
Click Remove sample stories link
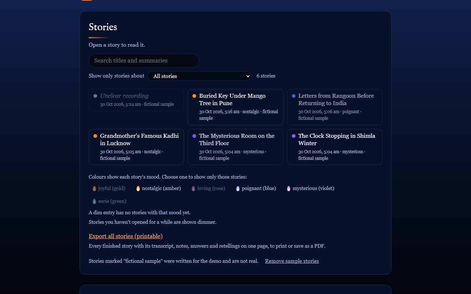[x=292, y=261]
